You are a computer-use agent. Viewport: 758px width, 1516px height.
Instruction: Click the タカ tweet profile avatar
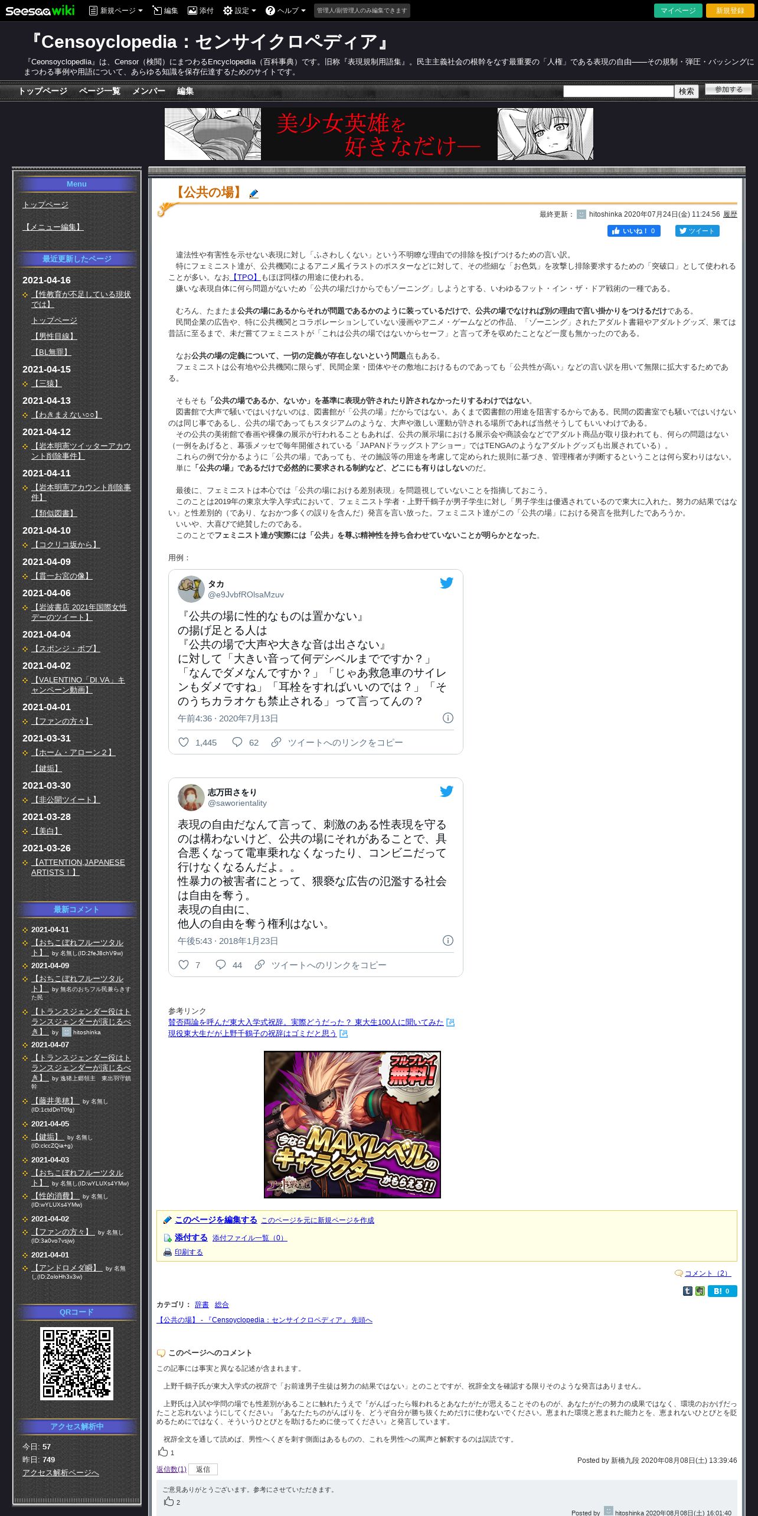click(191, 589)
